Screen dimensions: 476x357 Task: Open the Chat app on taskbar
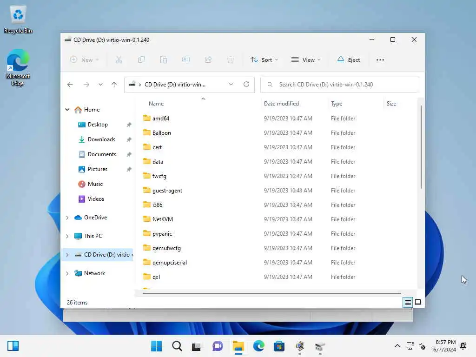[218, 346]
